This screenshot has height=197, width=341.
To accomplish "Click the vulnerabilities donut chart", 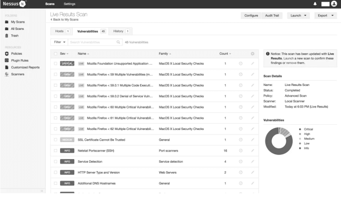I will coord(279,141).
